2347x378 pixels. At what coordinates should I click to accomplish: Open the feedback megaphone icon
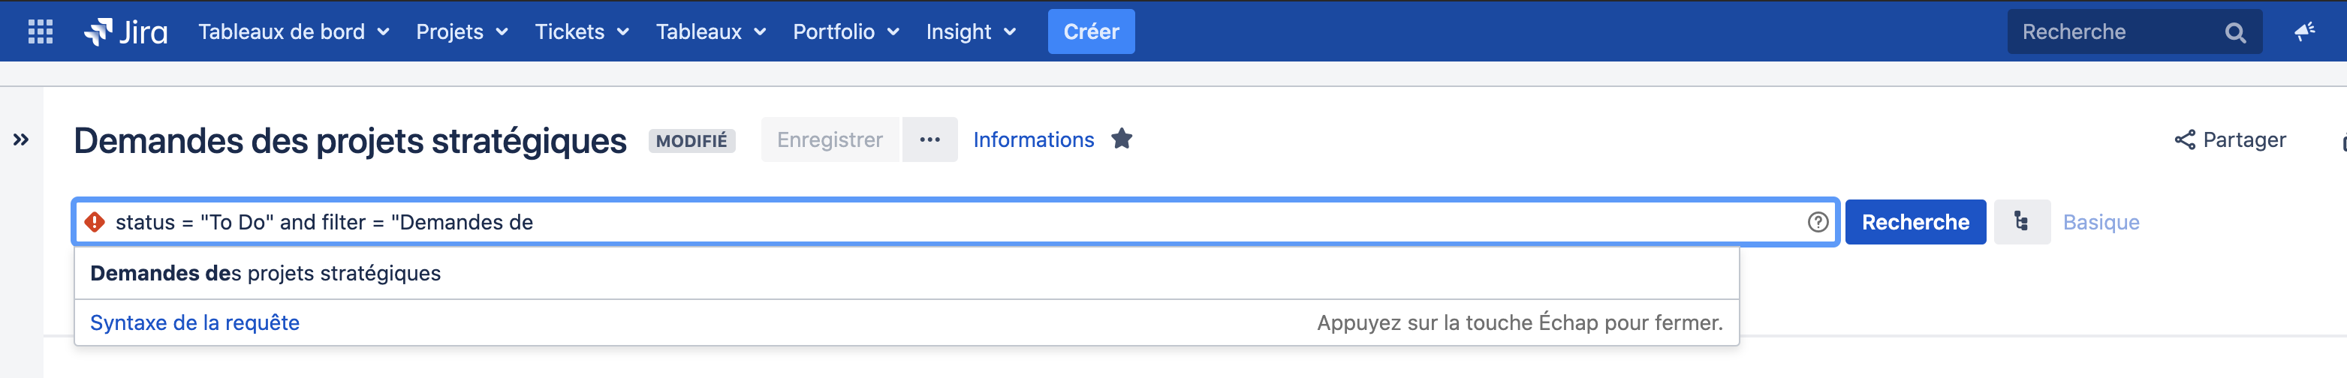(x=2304, y=32)
